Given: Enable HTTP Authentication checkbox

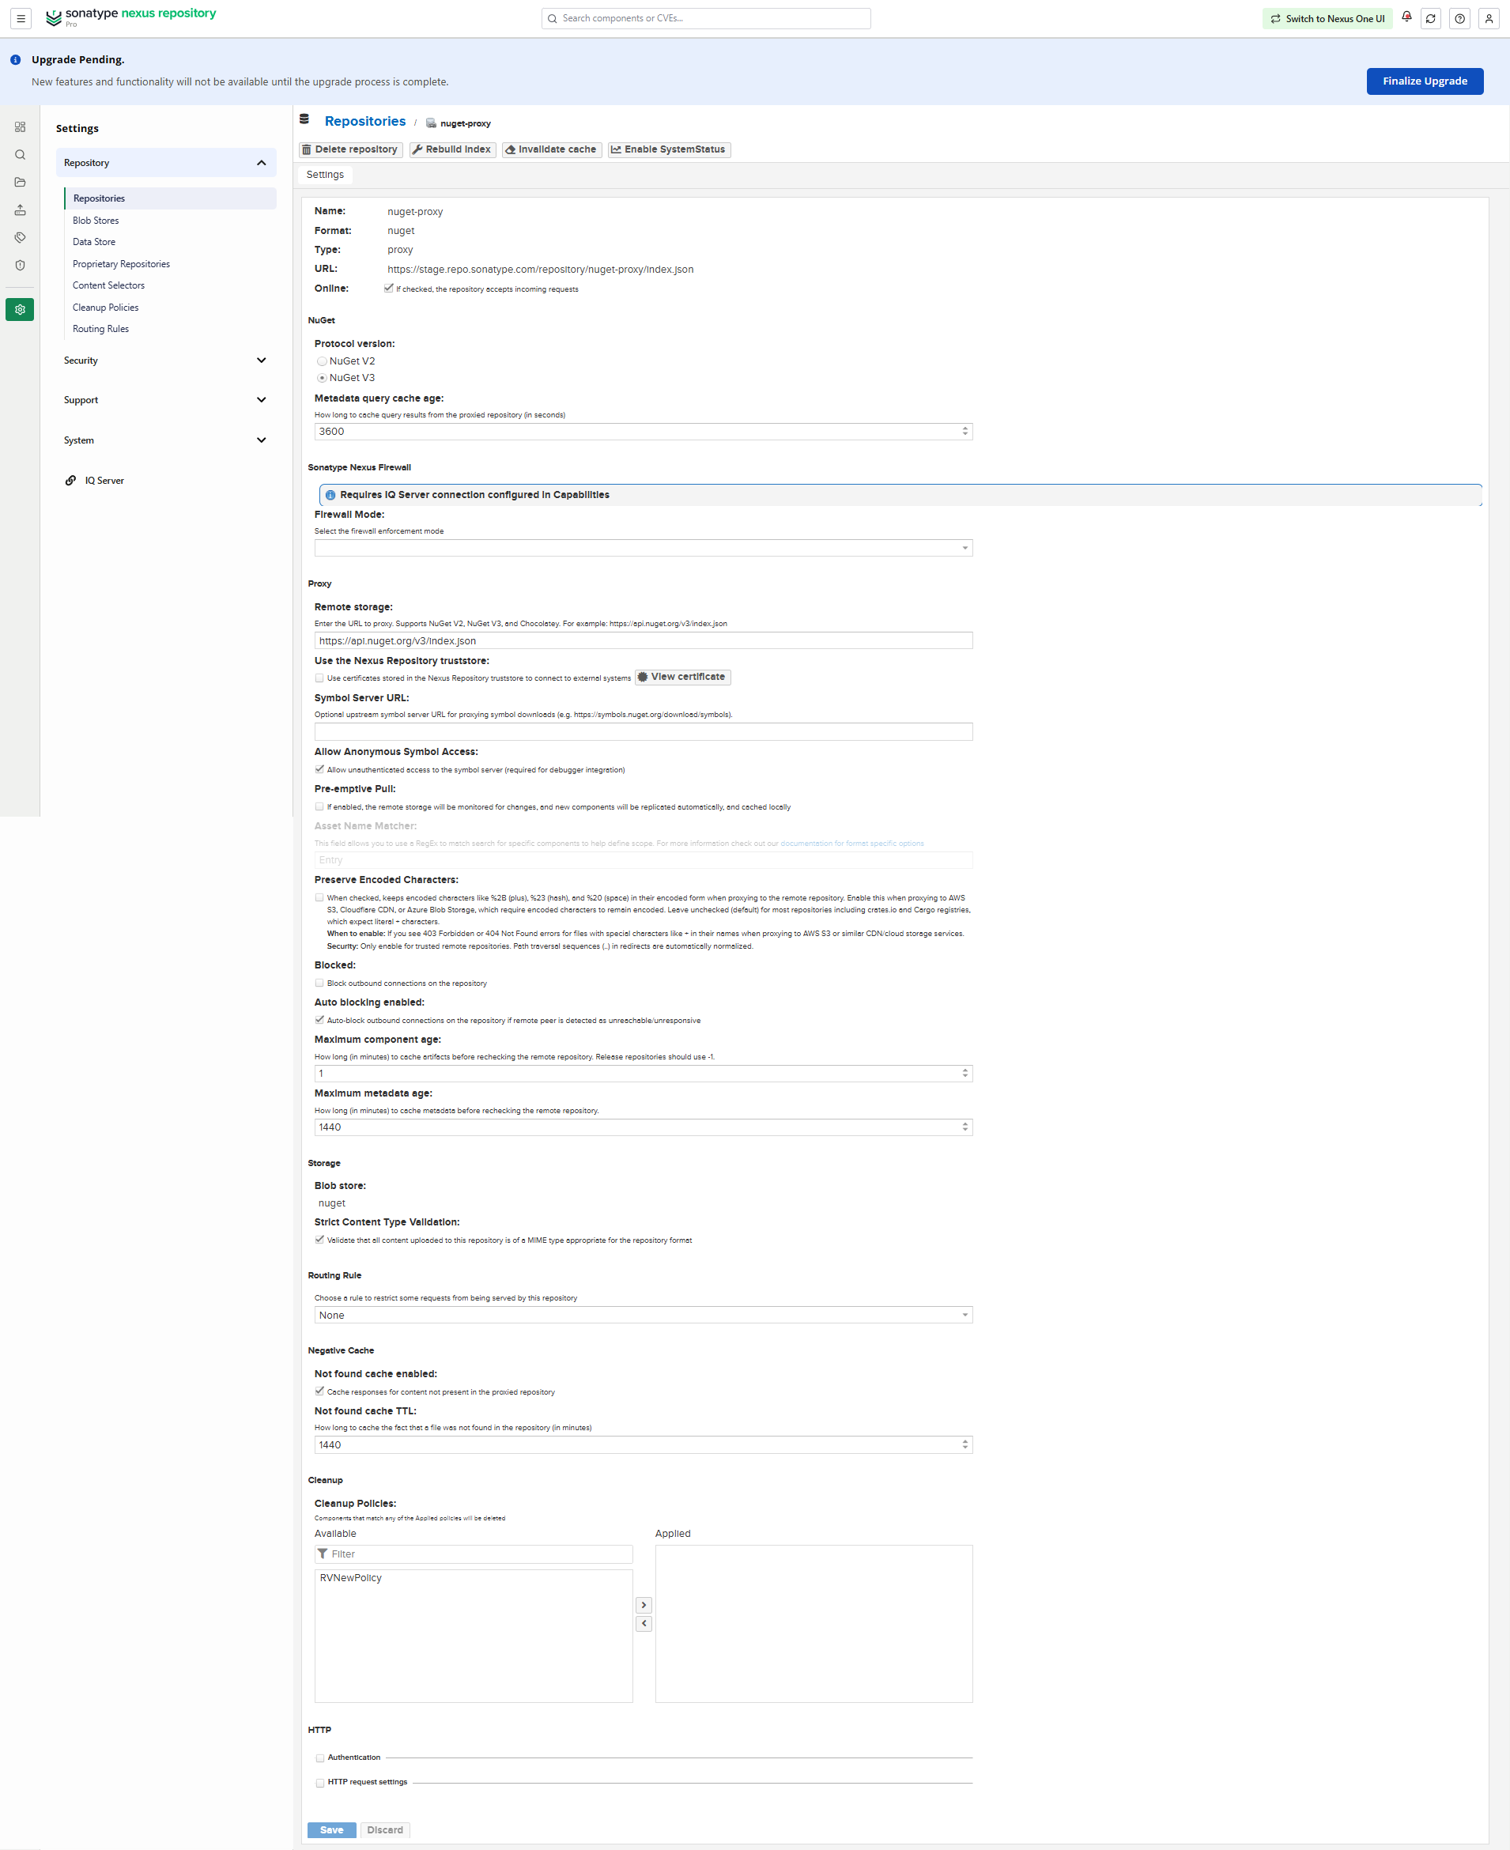Looking at the screenshot, I should tap(320, 1757).
